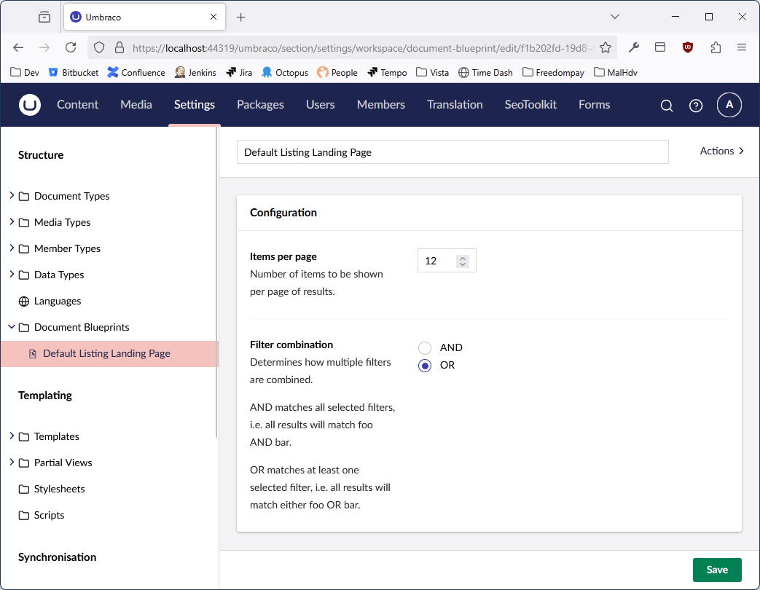This screenshot has height=590, width=760.
Task: Bookmark this page with the star icon
Action: pyautogui.click(x=605, y=47)
